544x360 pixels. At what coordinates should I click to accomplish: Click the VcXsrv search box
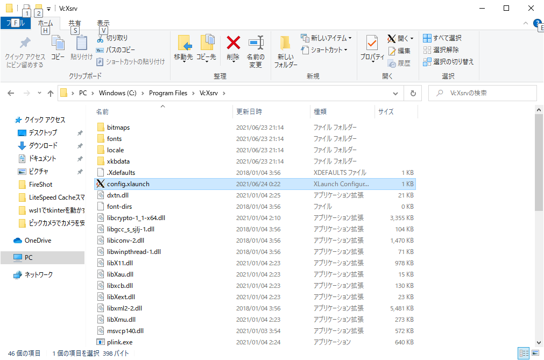tap(482, 93)
